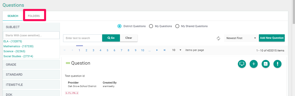The width and height of the screenshot is (295, 96).
Task: Select the My Shared Questions radio button
Action: pos(177,26)
